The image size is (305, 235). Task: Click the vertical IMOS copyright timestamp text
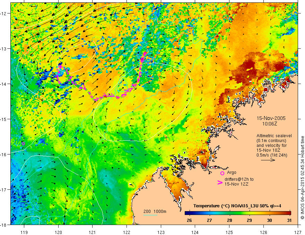pyautogui.click(x=303, y=177)
